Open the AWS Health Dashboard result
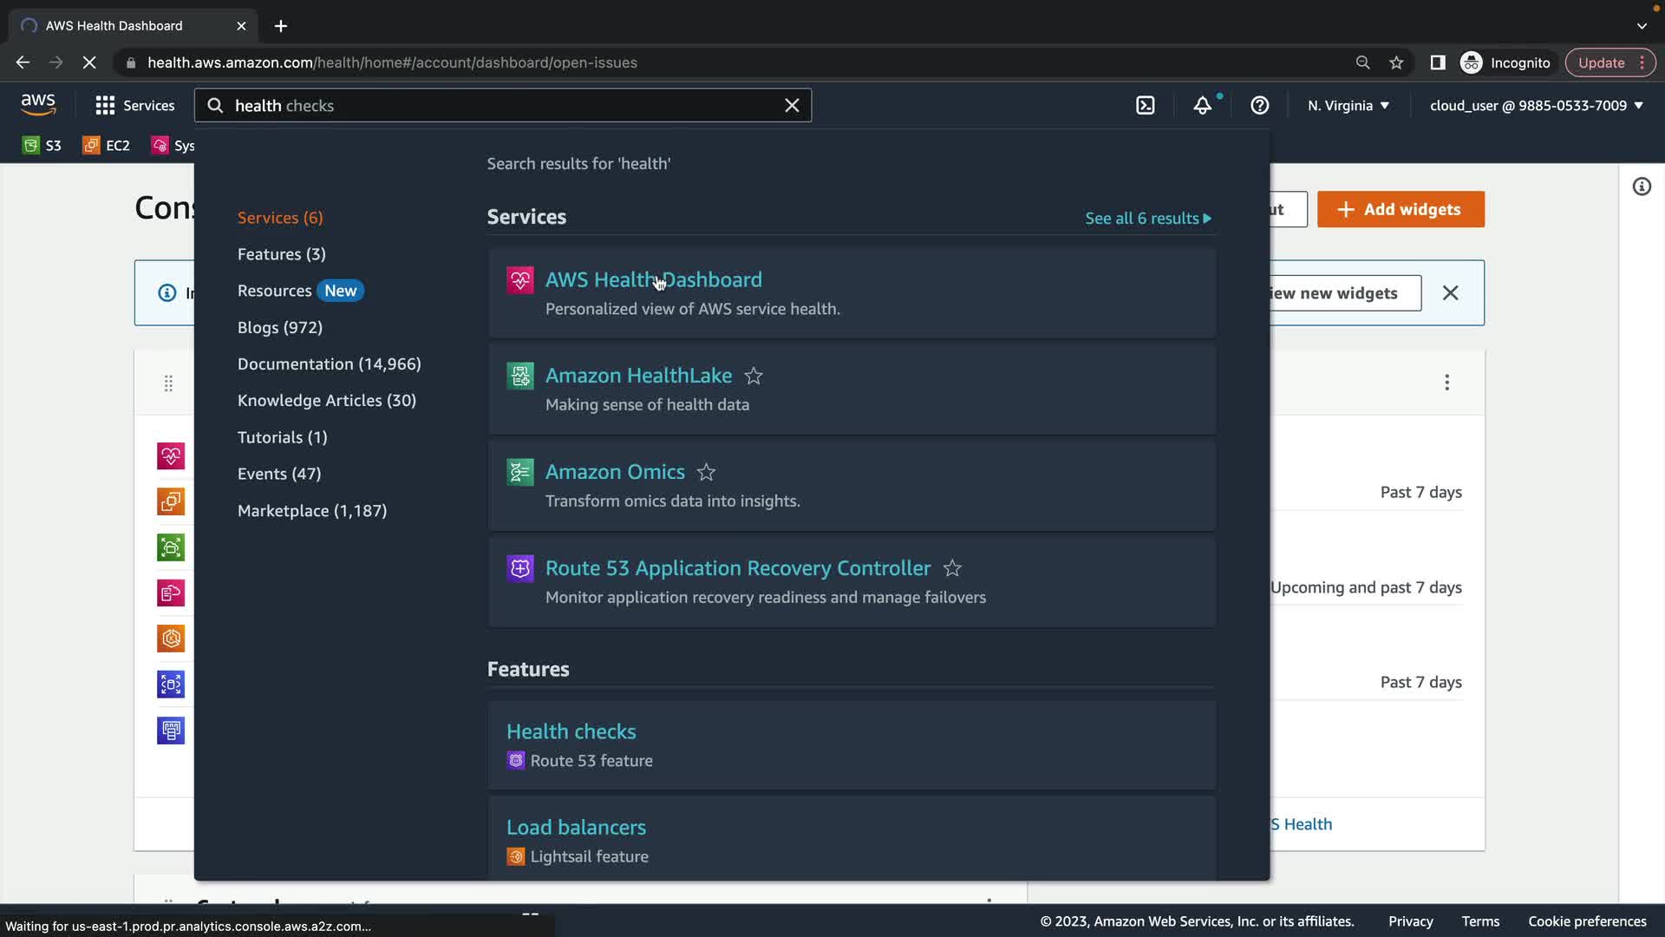Image resolution: width=1665 pixels, height=937 pixels. click(653, 280)
